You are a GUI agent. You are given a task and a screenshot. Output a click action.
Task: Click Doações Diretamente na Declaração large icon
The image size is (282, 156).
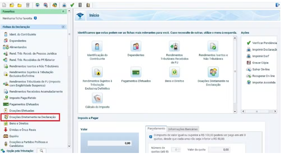click(213, 72)
